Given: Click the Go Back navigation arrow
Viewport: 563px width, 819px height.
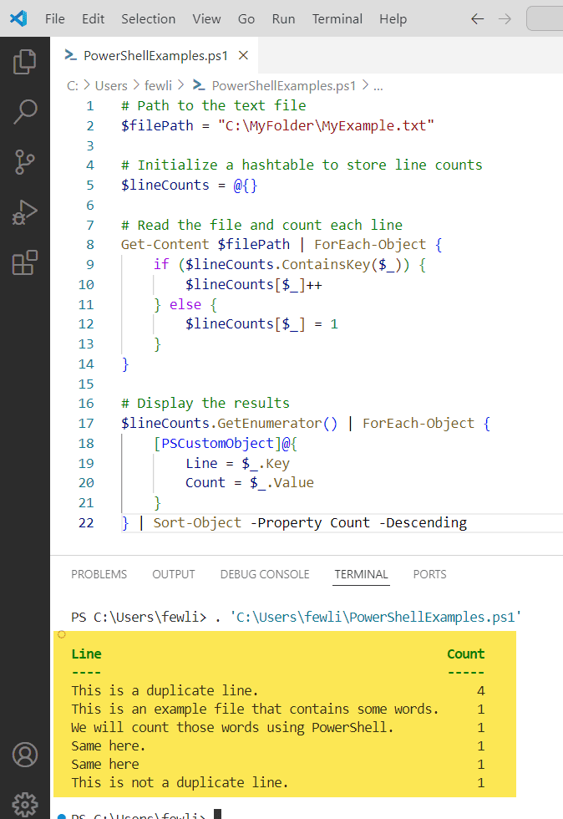Looking at the screenshot, I should 477,18.
